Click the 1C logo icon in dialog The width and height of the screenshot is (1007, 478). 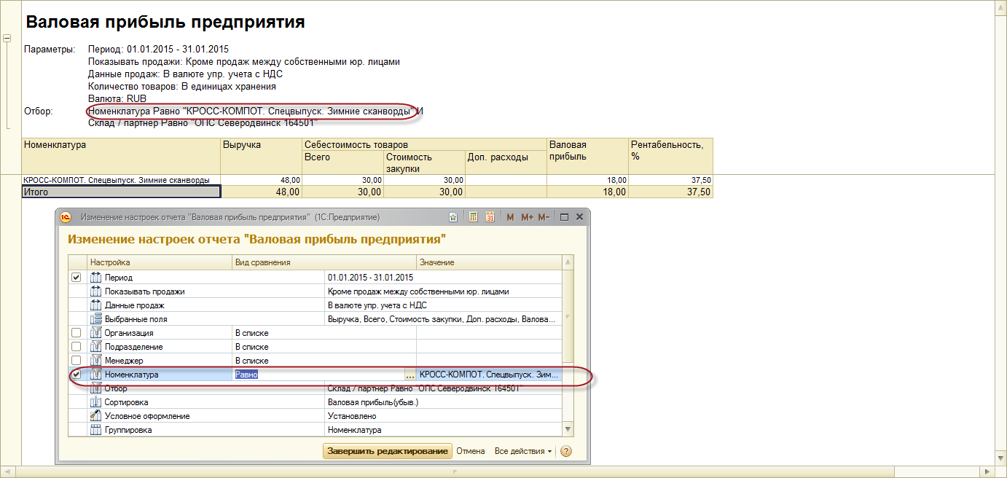(x=66, y=217)
